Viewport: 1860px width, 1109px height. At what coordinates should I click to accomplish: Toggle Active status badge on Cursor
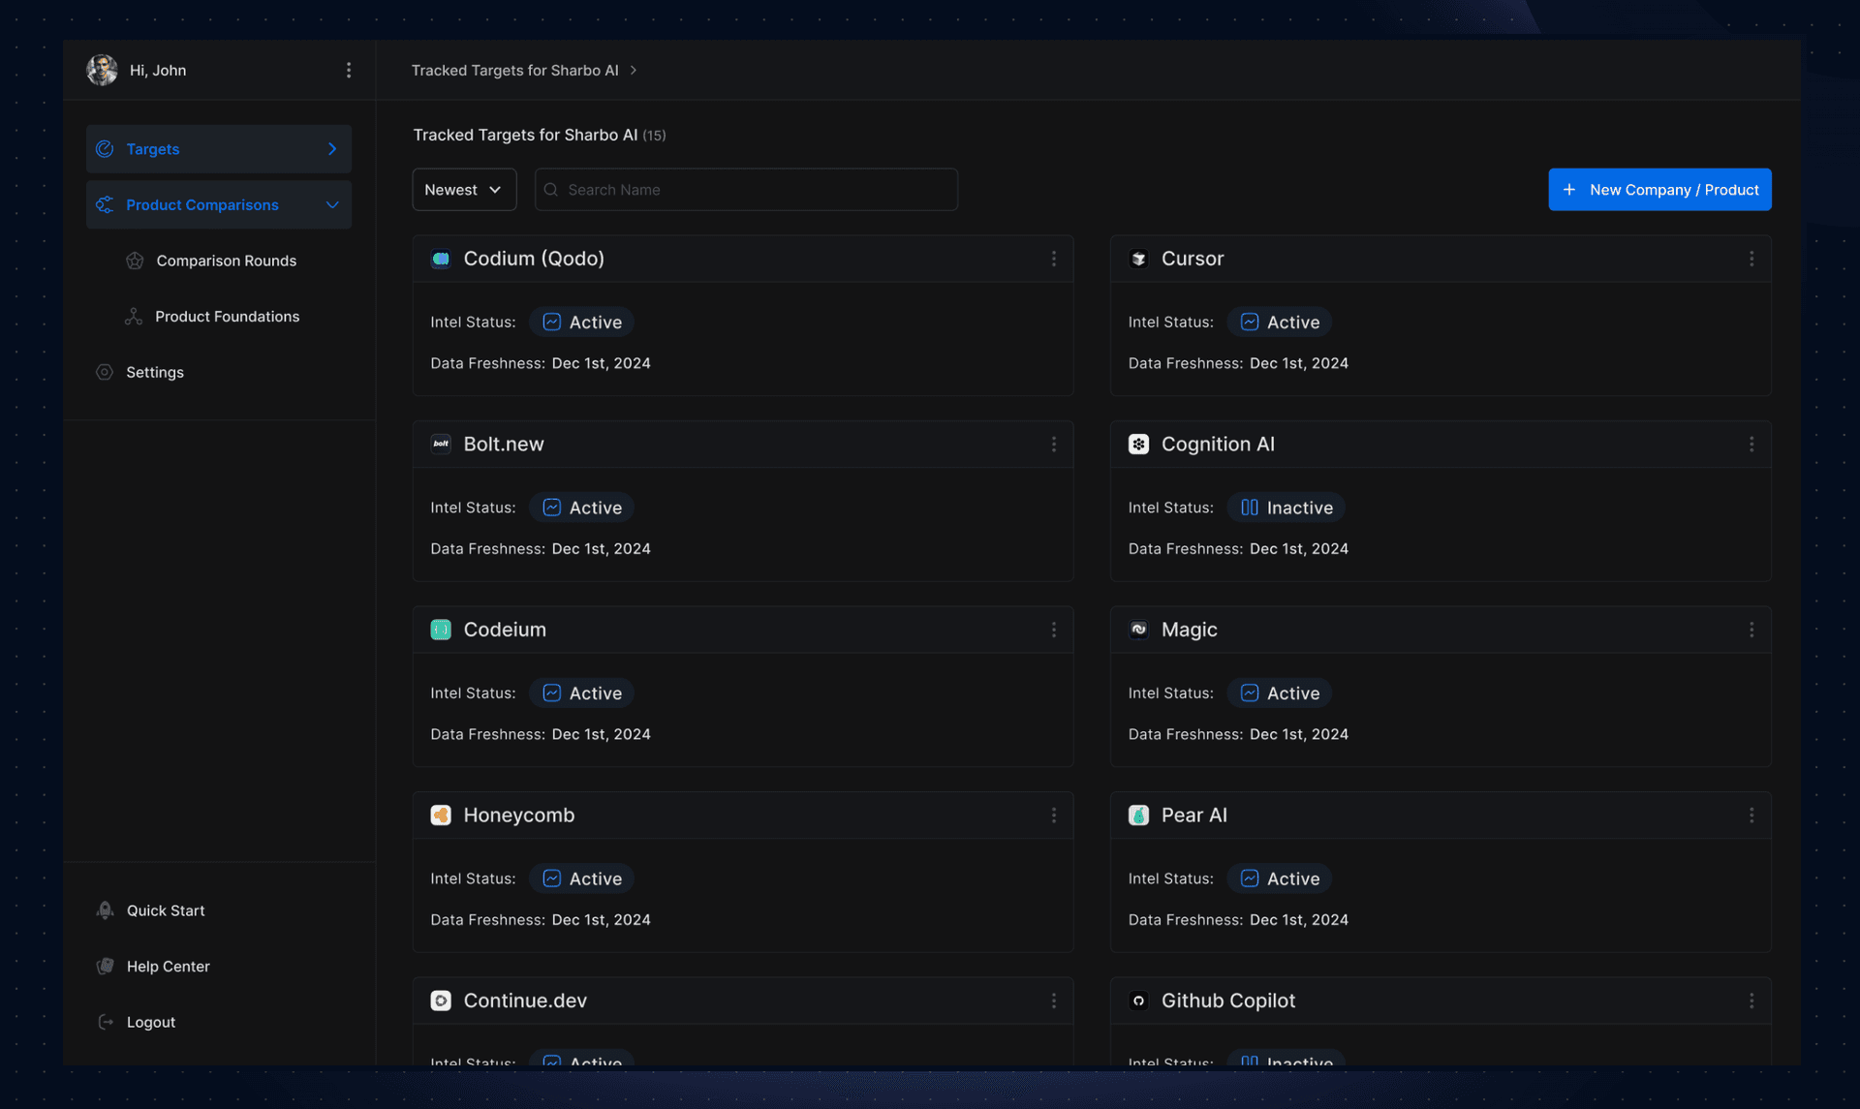coord(1279,322)
